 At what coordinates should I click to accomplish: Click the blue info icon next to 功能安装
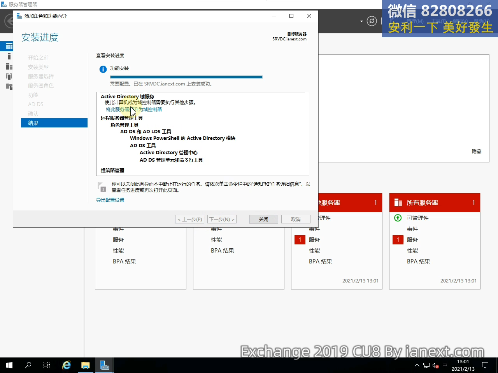[x=103, y=69]
